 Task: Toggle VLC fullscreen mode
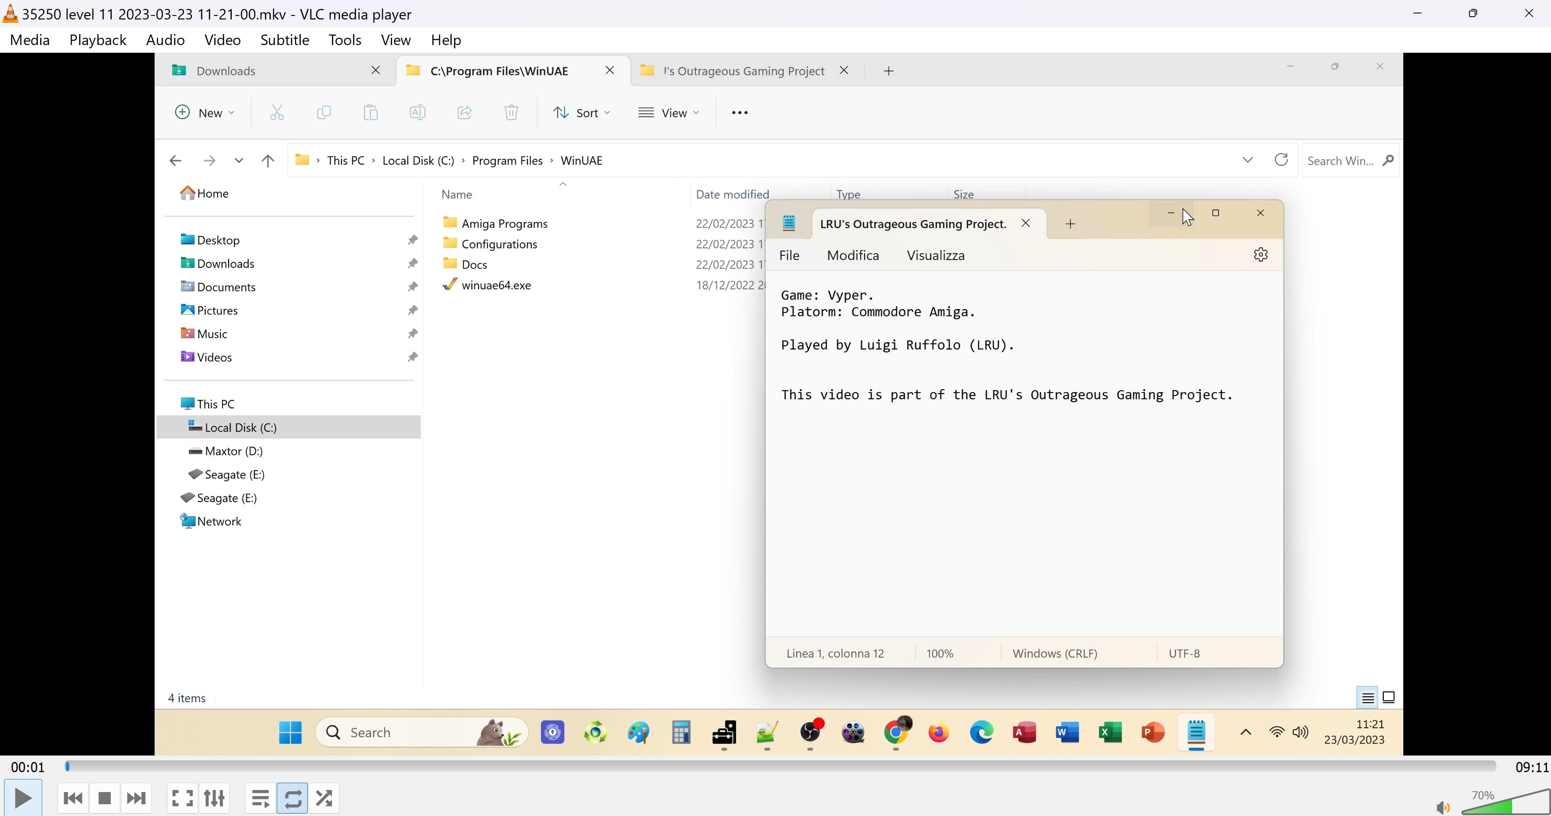point(183,798)
